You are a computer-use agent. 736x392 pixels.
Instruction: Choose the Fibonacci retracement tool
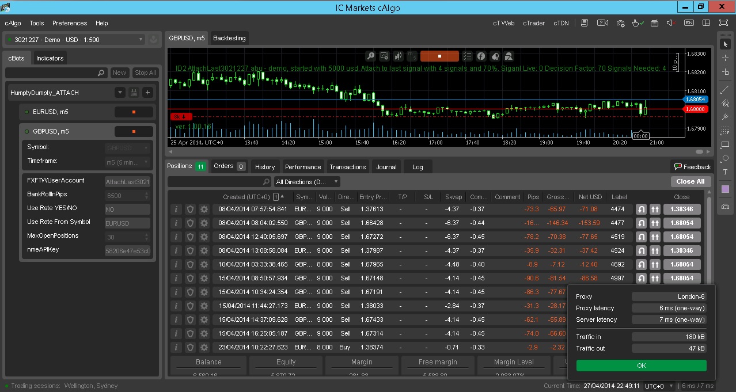(x=725, y=131)
